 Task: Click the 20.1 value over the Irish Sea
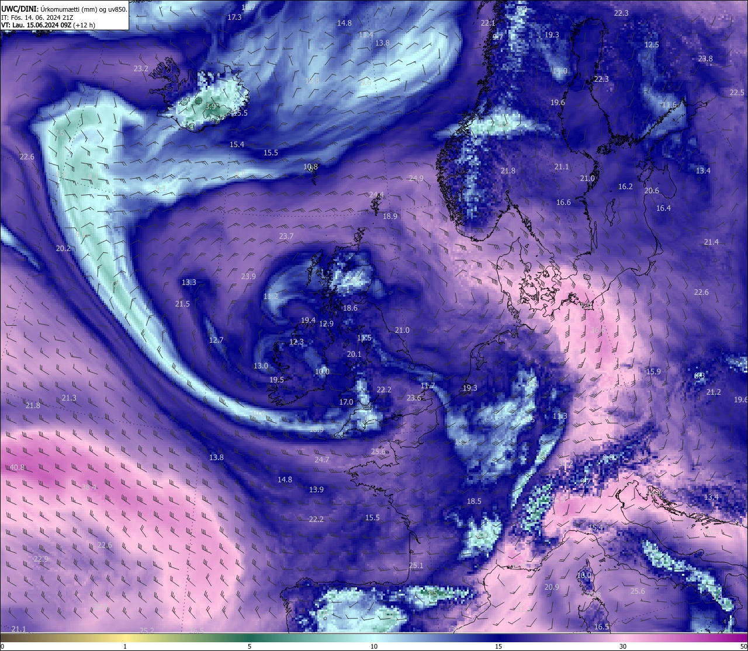pyautogui.click(x=354, y=354)
